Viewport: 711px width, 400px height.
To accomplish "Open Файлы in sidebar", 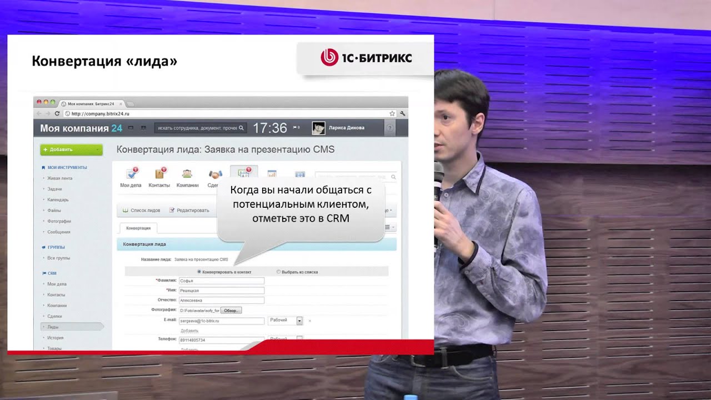I will [x=54, y=211].
